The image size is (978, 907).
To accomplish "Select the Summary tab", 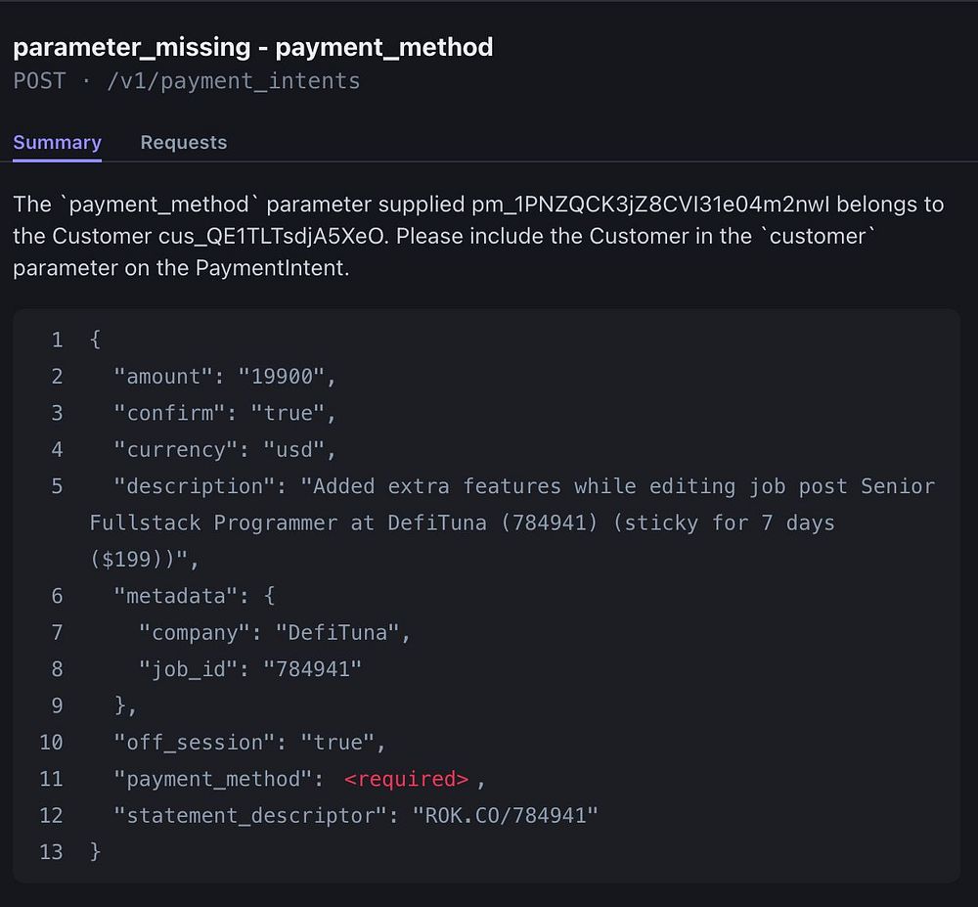I will 57,142.
